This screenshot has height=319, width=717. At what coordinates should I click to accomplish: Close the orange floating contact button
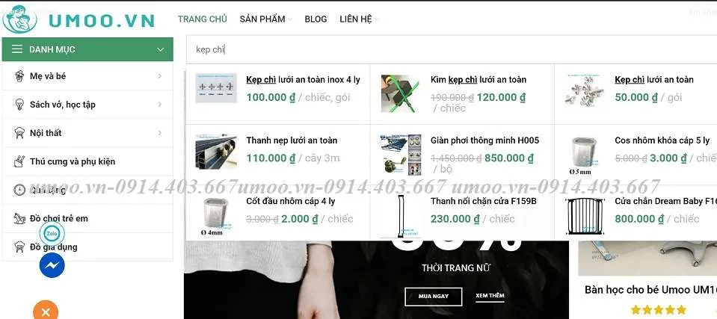pyautogui.click(x=46, y=312)
